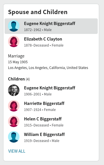Open Eugene Knight Biggerstaff 1872–1962 name link

point(50,24)
